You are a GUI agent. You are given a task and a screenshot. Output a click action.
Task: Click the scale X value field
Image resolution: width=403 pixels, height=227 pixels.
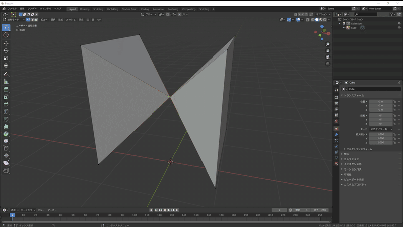381,134
